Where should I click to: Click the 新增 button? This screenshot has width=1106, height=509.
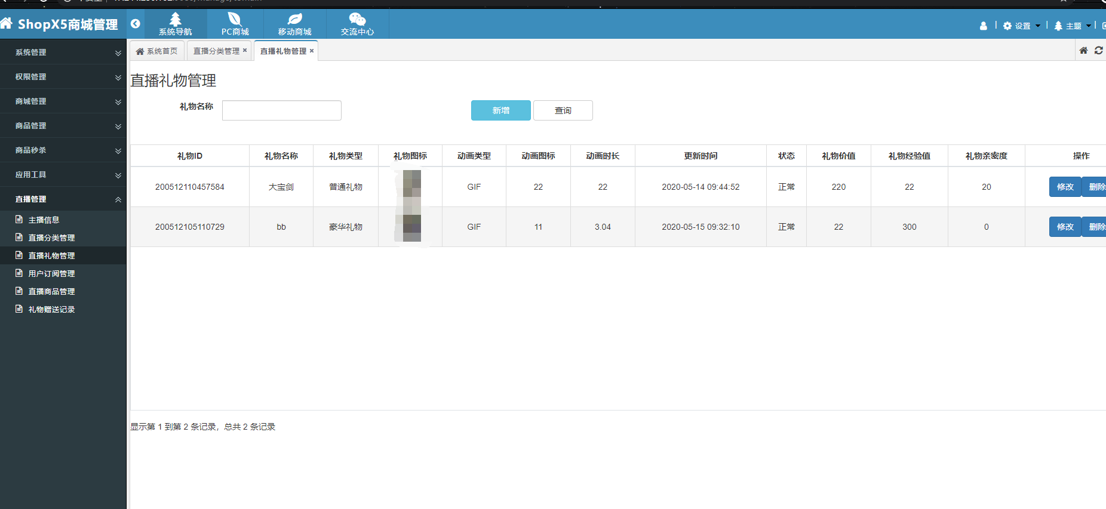click(x=501, y=110)
